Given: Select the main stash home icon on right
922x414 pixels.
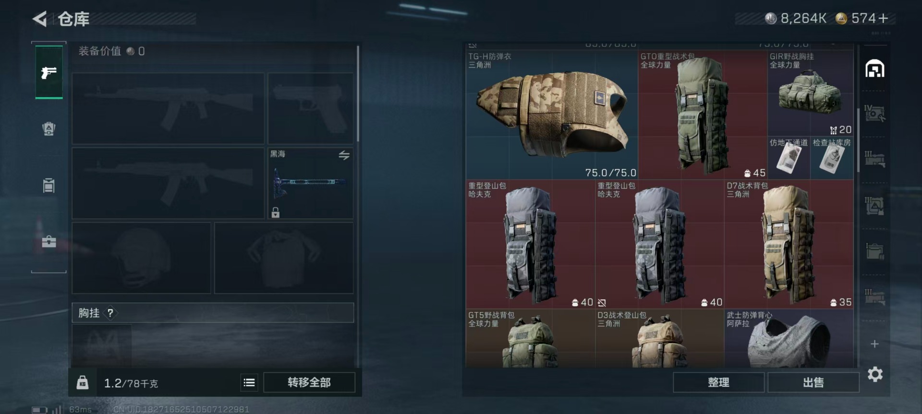Looking at the screenshot, I should 874,69.
